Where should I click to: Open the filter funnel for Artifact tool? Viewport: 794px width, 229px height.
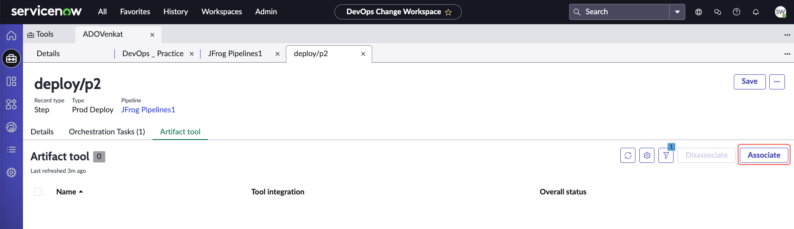[666, 155]
